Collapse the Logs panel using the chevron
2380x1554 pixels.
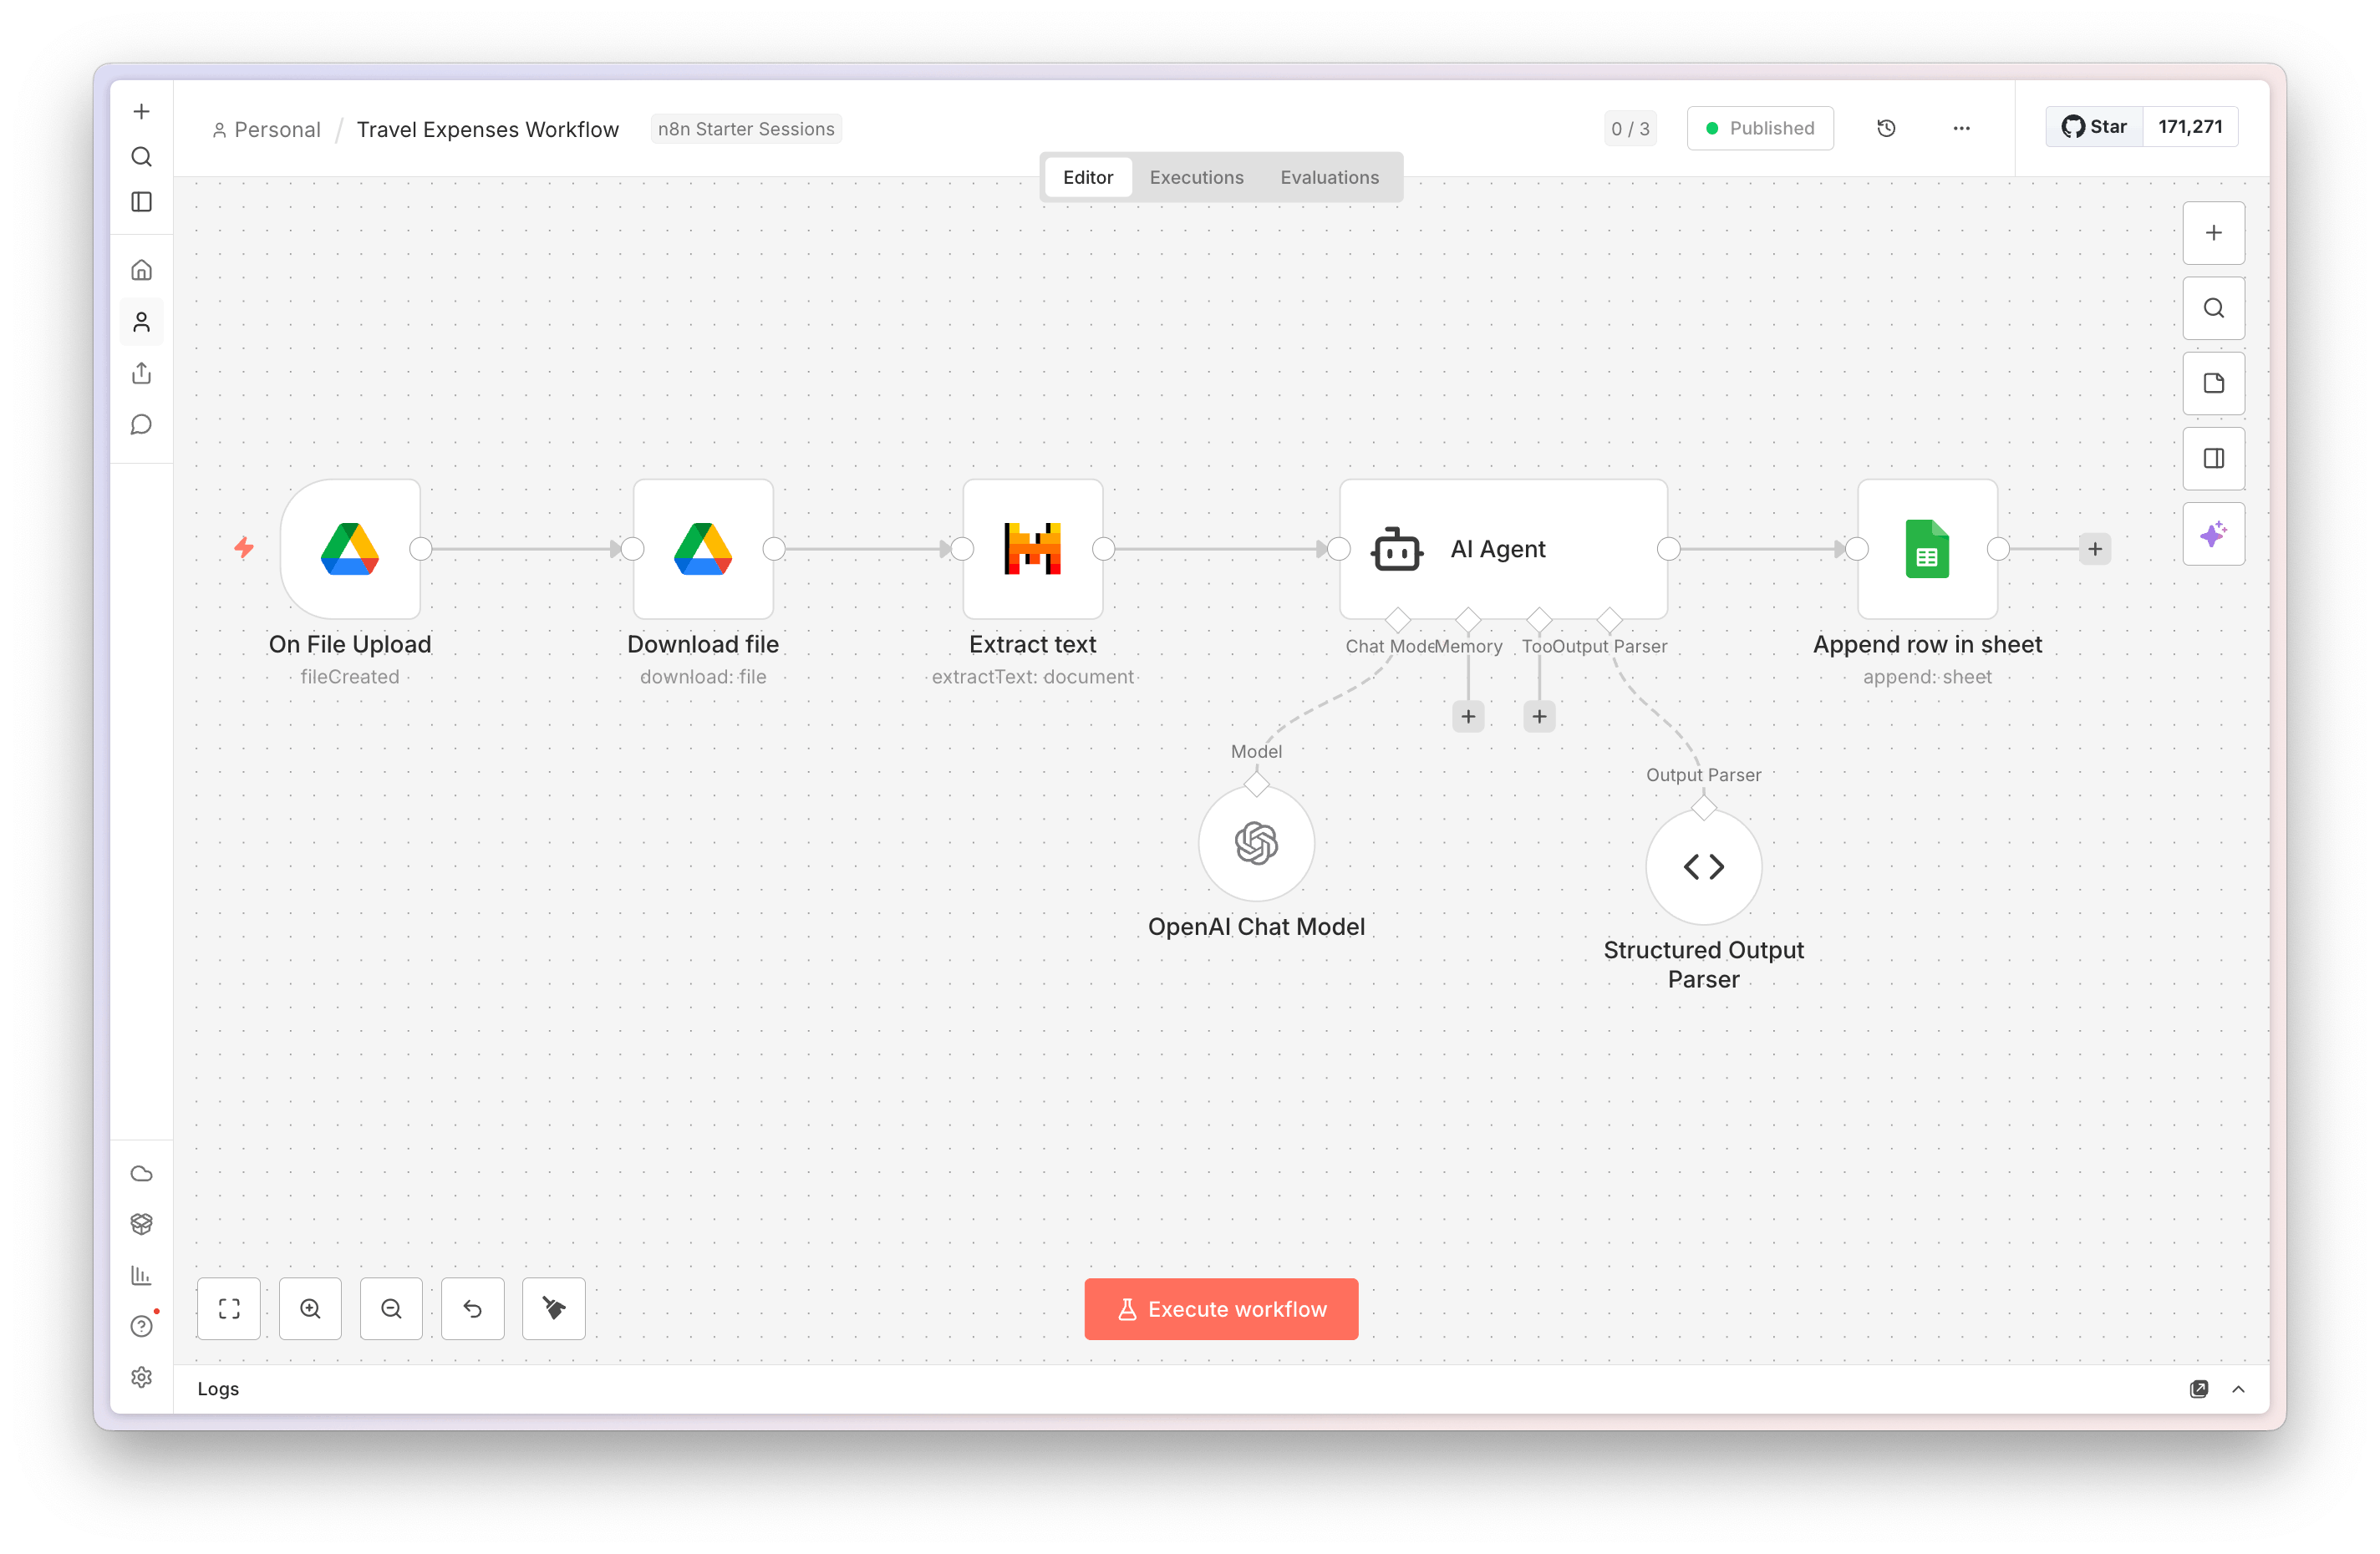pyautogui.click(x=2239, y=1389)
